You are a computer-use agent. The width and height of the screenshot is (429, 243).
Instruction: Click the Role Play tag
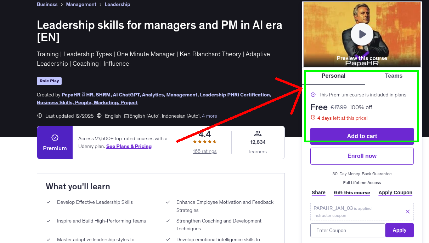49,81
